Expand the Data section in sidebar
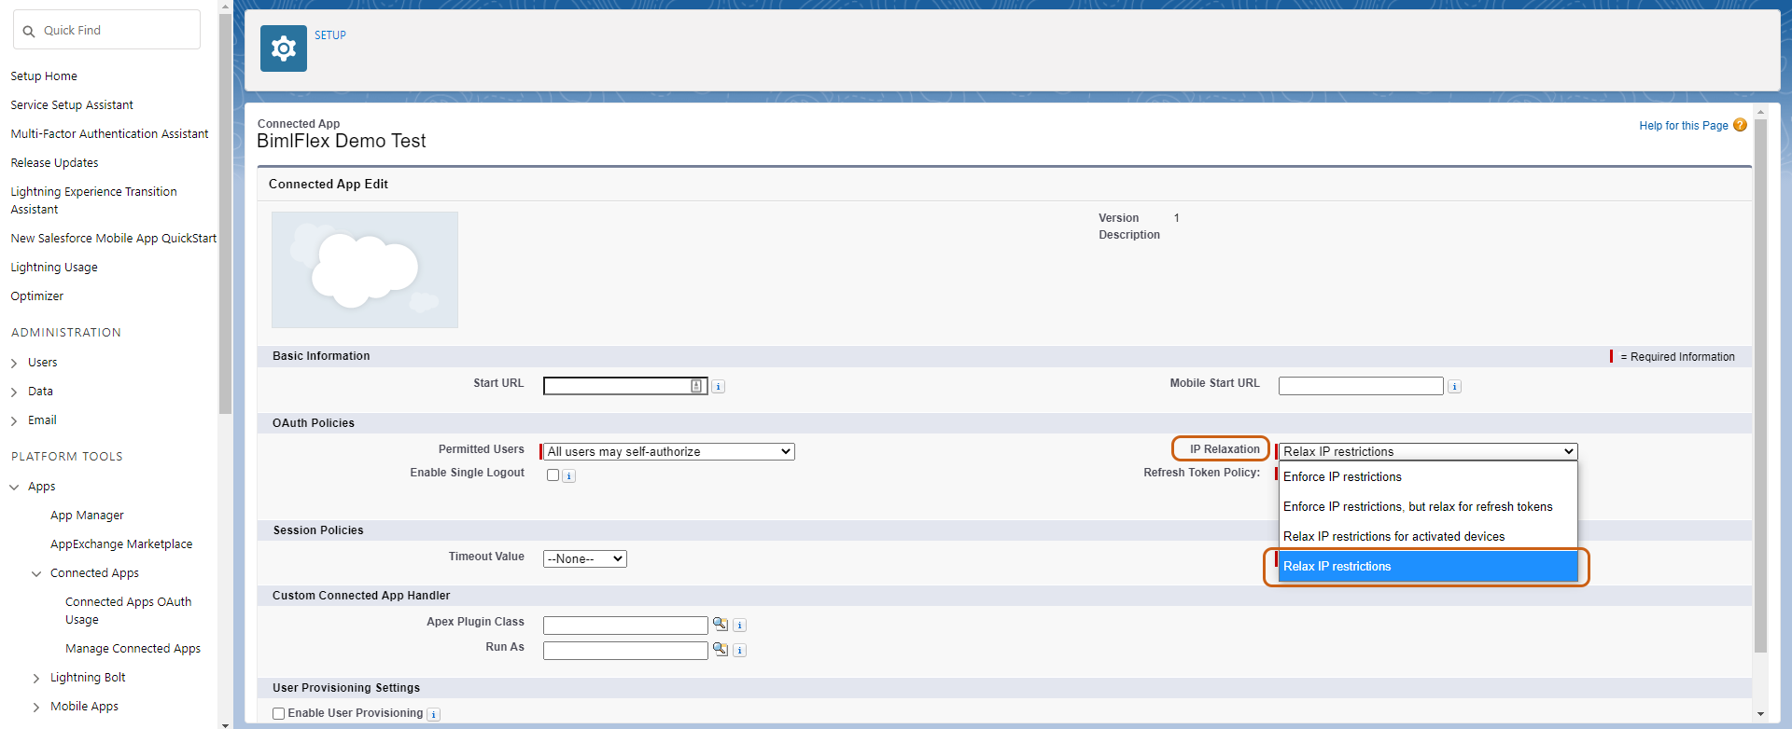The width and height of the screenshot is (1792, 729). (x=14, y=392)
